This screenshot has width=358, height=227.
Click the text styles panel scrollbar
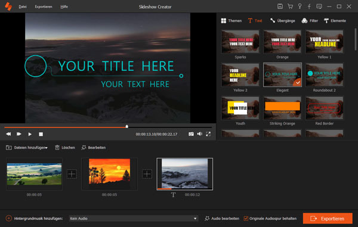(x=355, y=39)
